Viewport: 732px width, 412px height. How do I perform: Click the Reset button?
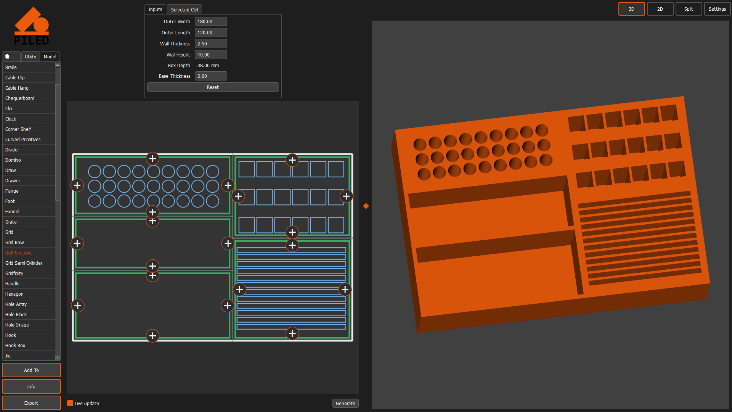pos(213,87)
